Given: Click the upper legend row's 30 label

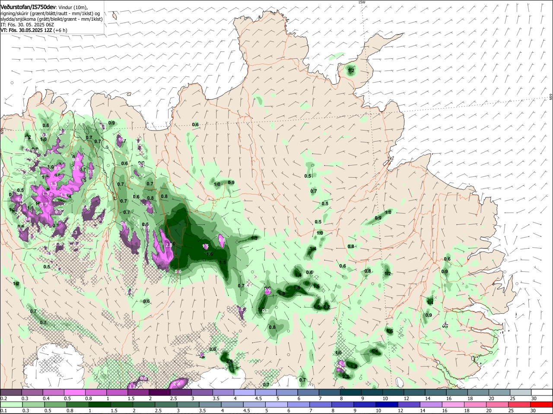Looking at the screenshot, I should (x=534, y=398).
